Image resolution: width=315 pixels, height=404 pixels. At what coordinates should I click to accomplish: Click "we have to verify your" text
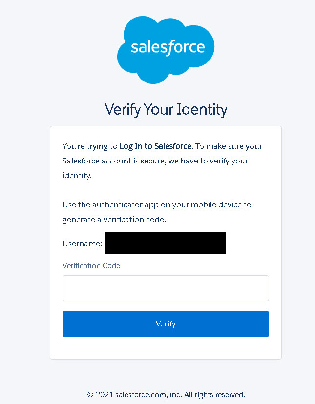211,161
